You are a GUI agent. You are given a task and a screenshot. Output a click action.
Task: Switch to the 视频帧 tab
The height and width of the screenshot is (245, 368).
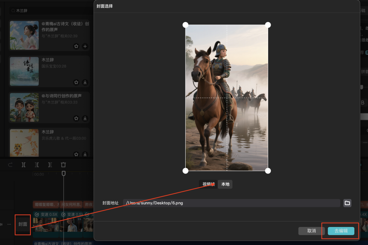click(209, 184)
